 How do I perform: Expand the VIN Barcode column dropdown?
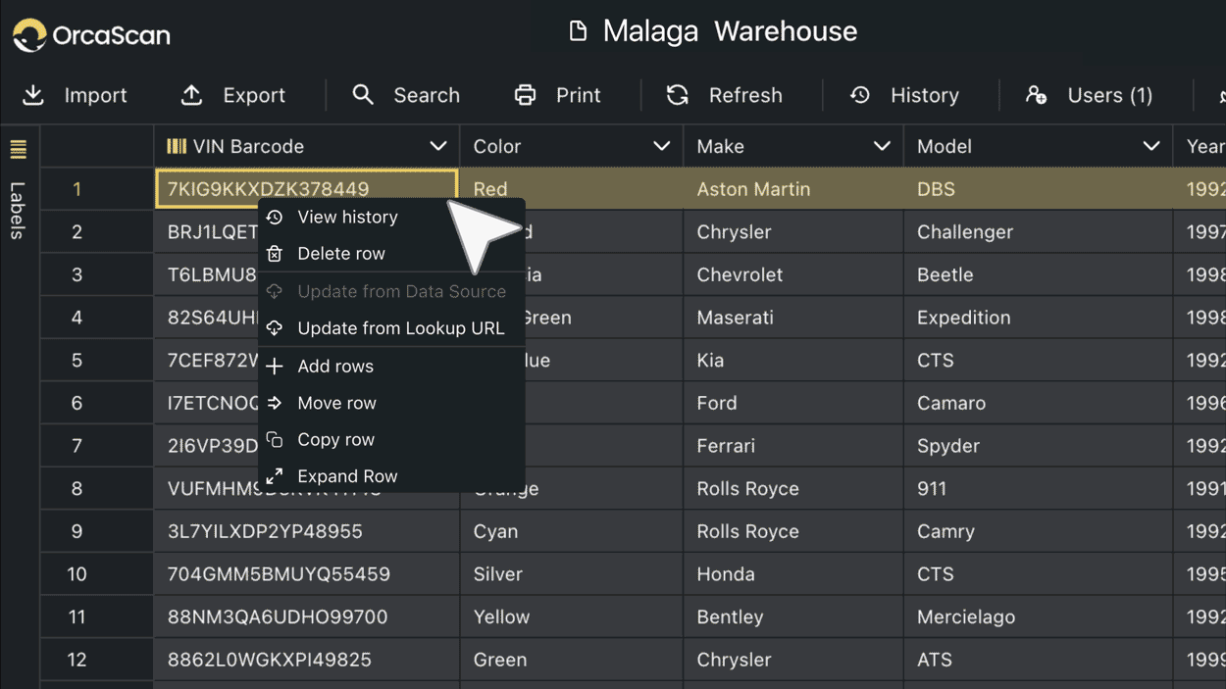pos(437,146)
